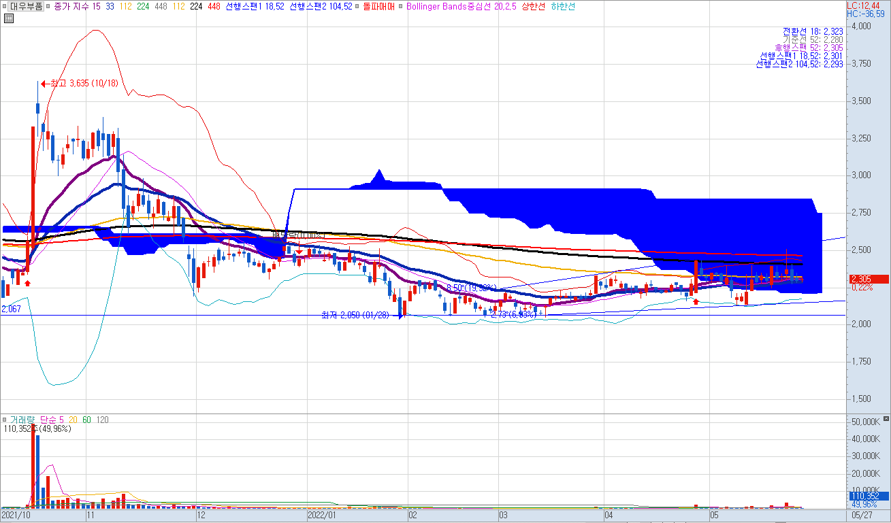The width and height of the screenshot is (891, 523).
Task: Click the 2.73(6.83%) chart annotation
Action: [514, 314]
